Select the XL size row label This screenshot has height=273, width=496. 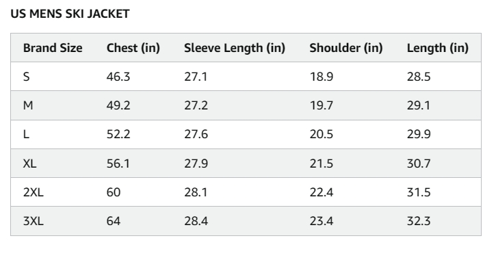point(29,164)
